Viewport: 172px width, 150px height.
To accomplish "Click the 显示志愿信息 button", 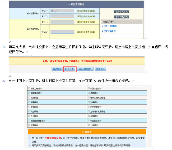I will pos(122,12).
